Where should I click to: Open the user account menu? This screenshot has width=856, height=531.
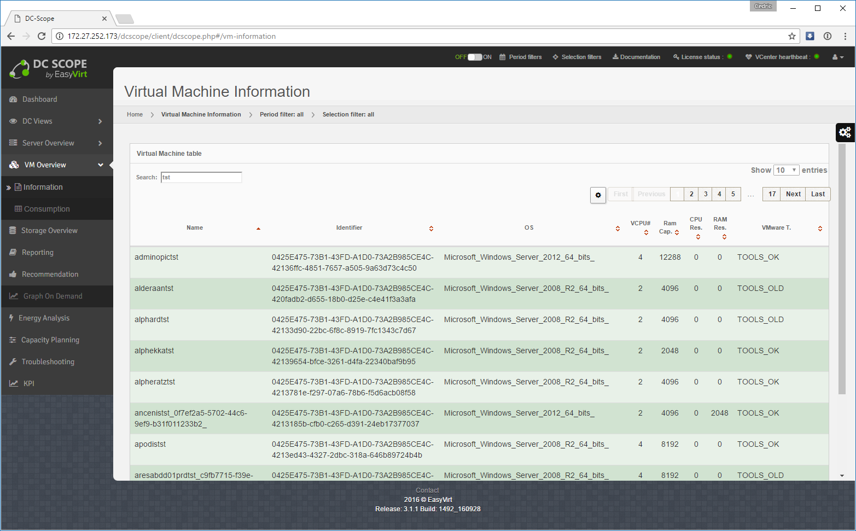click(x=837, y=57)
